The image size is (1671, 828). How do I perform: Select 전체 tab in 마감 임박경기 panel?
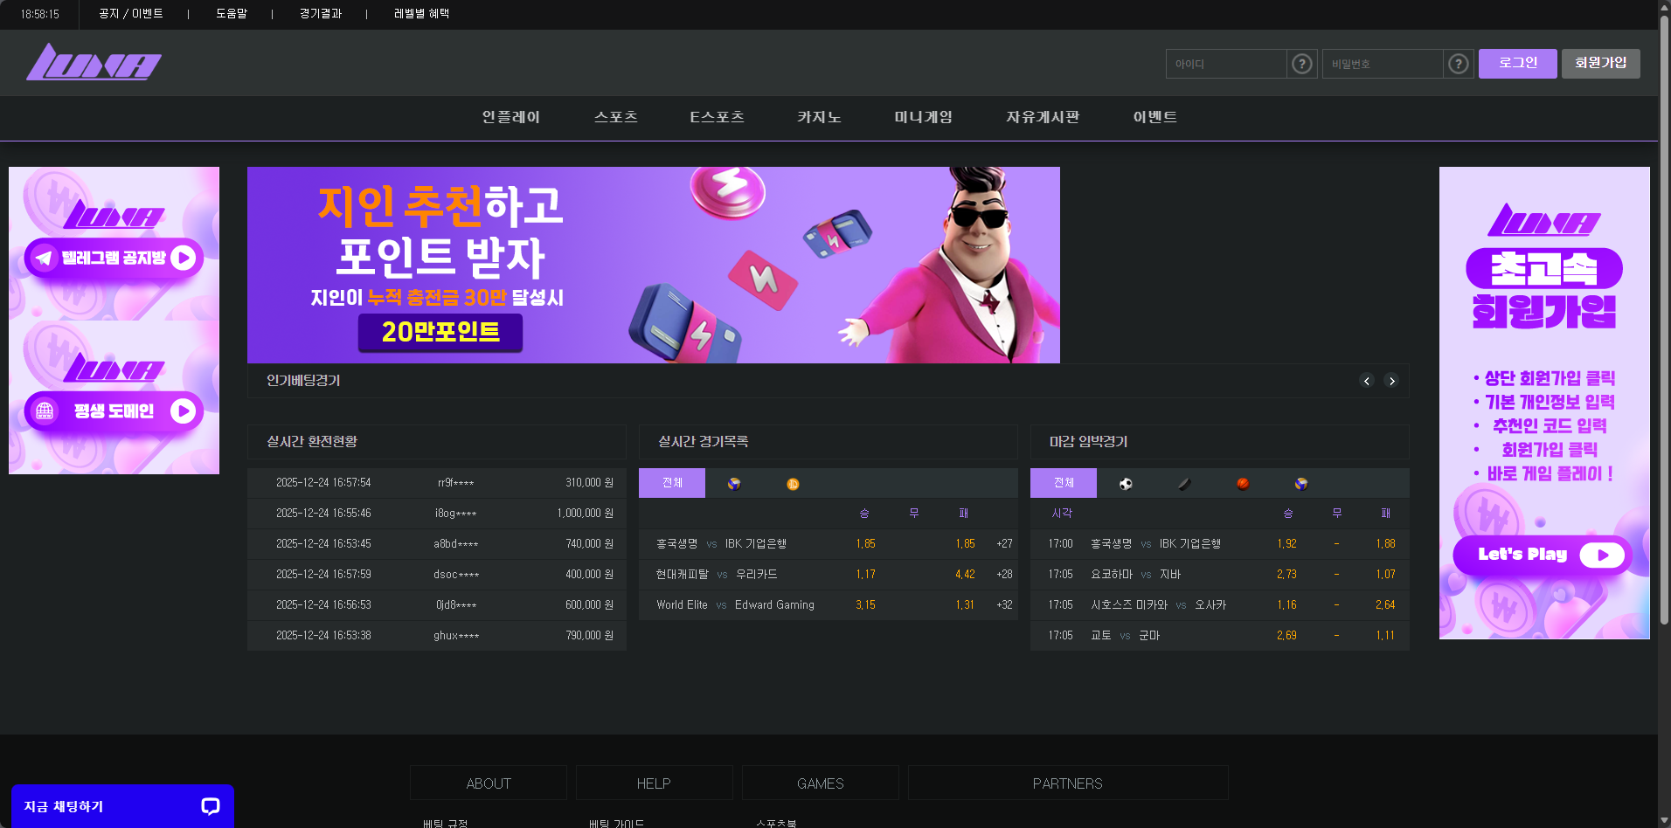pos(1064,483)
